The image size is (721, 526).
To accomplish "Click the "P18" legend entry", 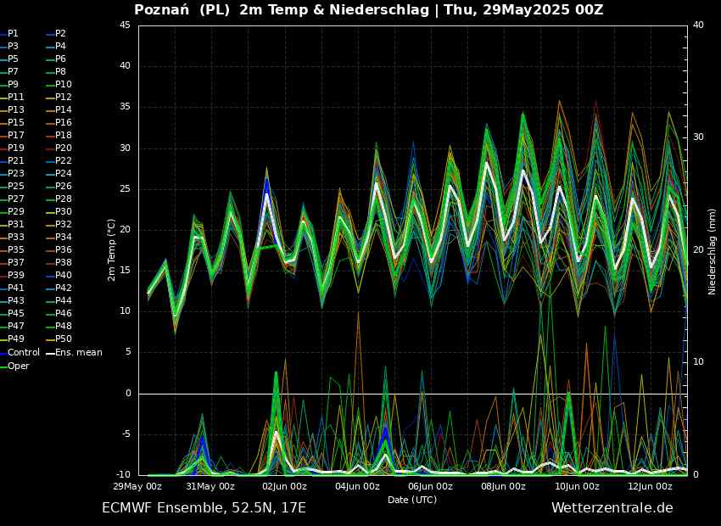I will 59,135.
